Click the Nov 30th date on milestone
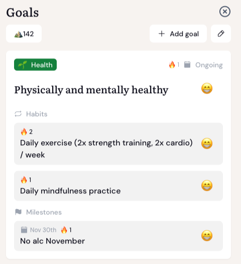 (x=43, y=230)
